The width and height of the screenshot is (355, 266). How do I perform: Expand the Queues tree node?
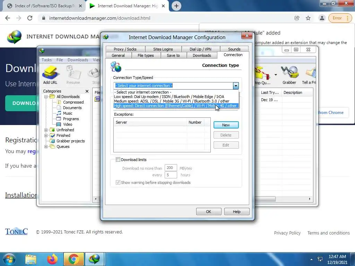(x=46, y=147)
